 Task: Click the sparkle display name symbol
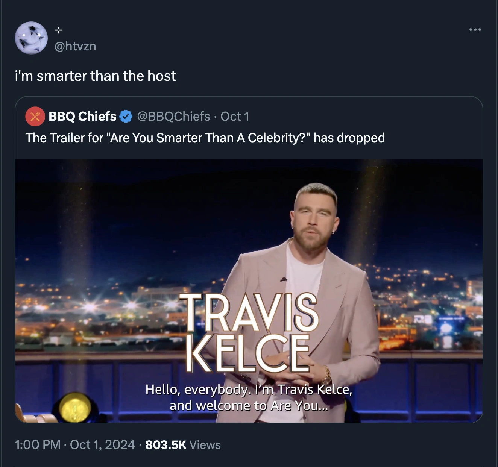coord(58,30)
